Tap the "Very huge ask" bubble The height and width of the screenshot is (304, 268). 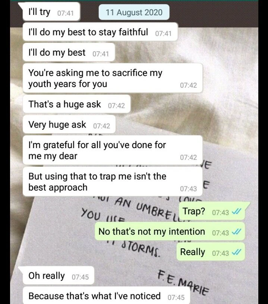(x=69, y=125)
